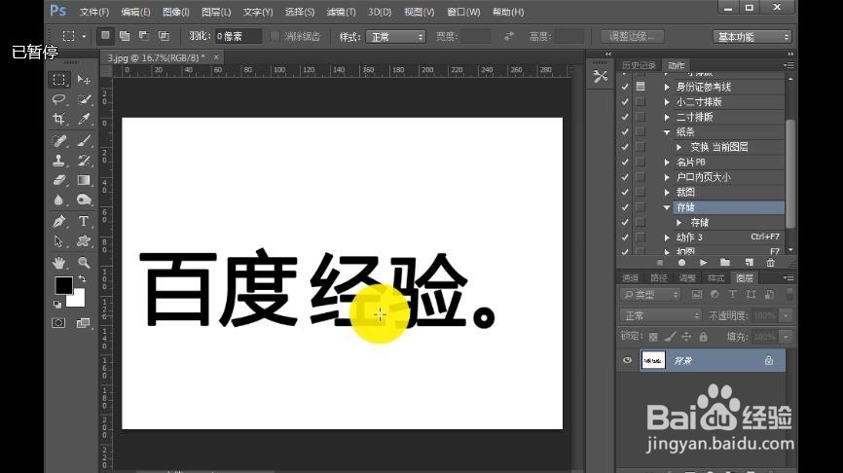Toggle Quick Mask mode
Screen dimensions: 843x473
point(58,323)
